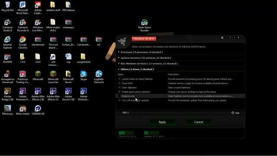This screenshot has width=277, height=156.
Task: Select the LogMeIn Hamachi desktop icon
Action: [x=99, y=77]
